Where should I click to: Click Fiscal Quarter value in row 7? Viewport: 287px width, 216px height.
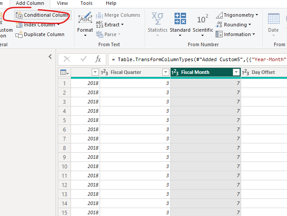point(135,139)
